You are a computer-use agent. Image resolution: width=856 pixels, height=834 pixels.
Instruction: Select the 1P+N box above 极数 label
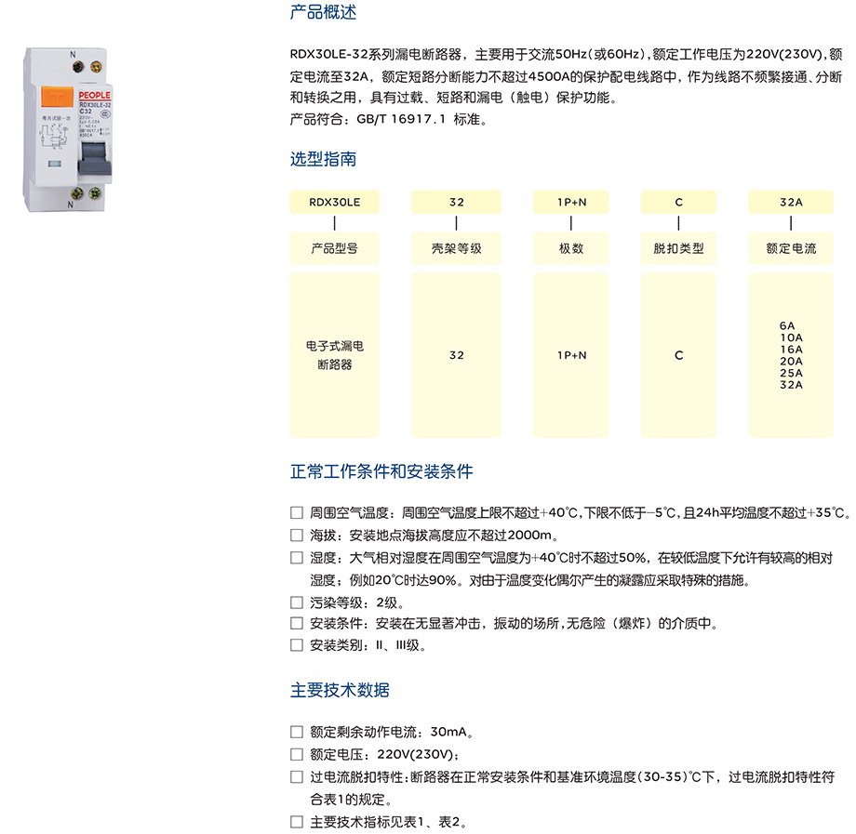point(570,203)
